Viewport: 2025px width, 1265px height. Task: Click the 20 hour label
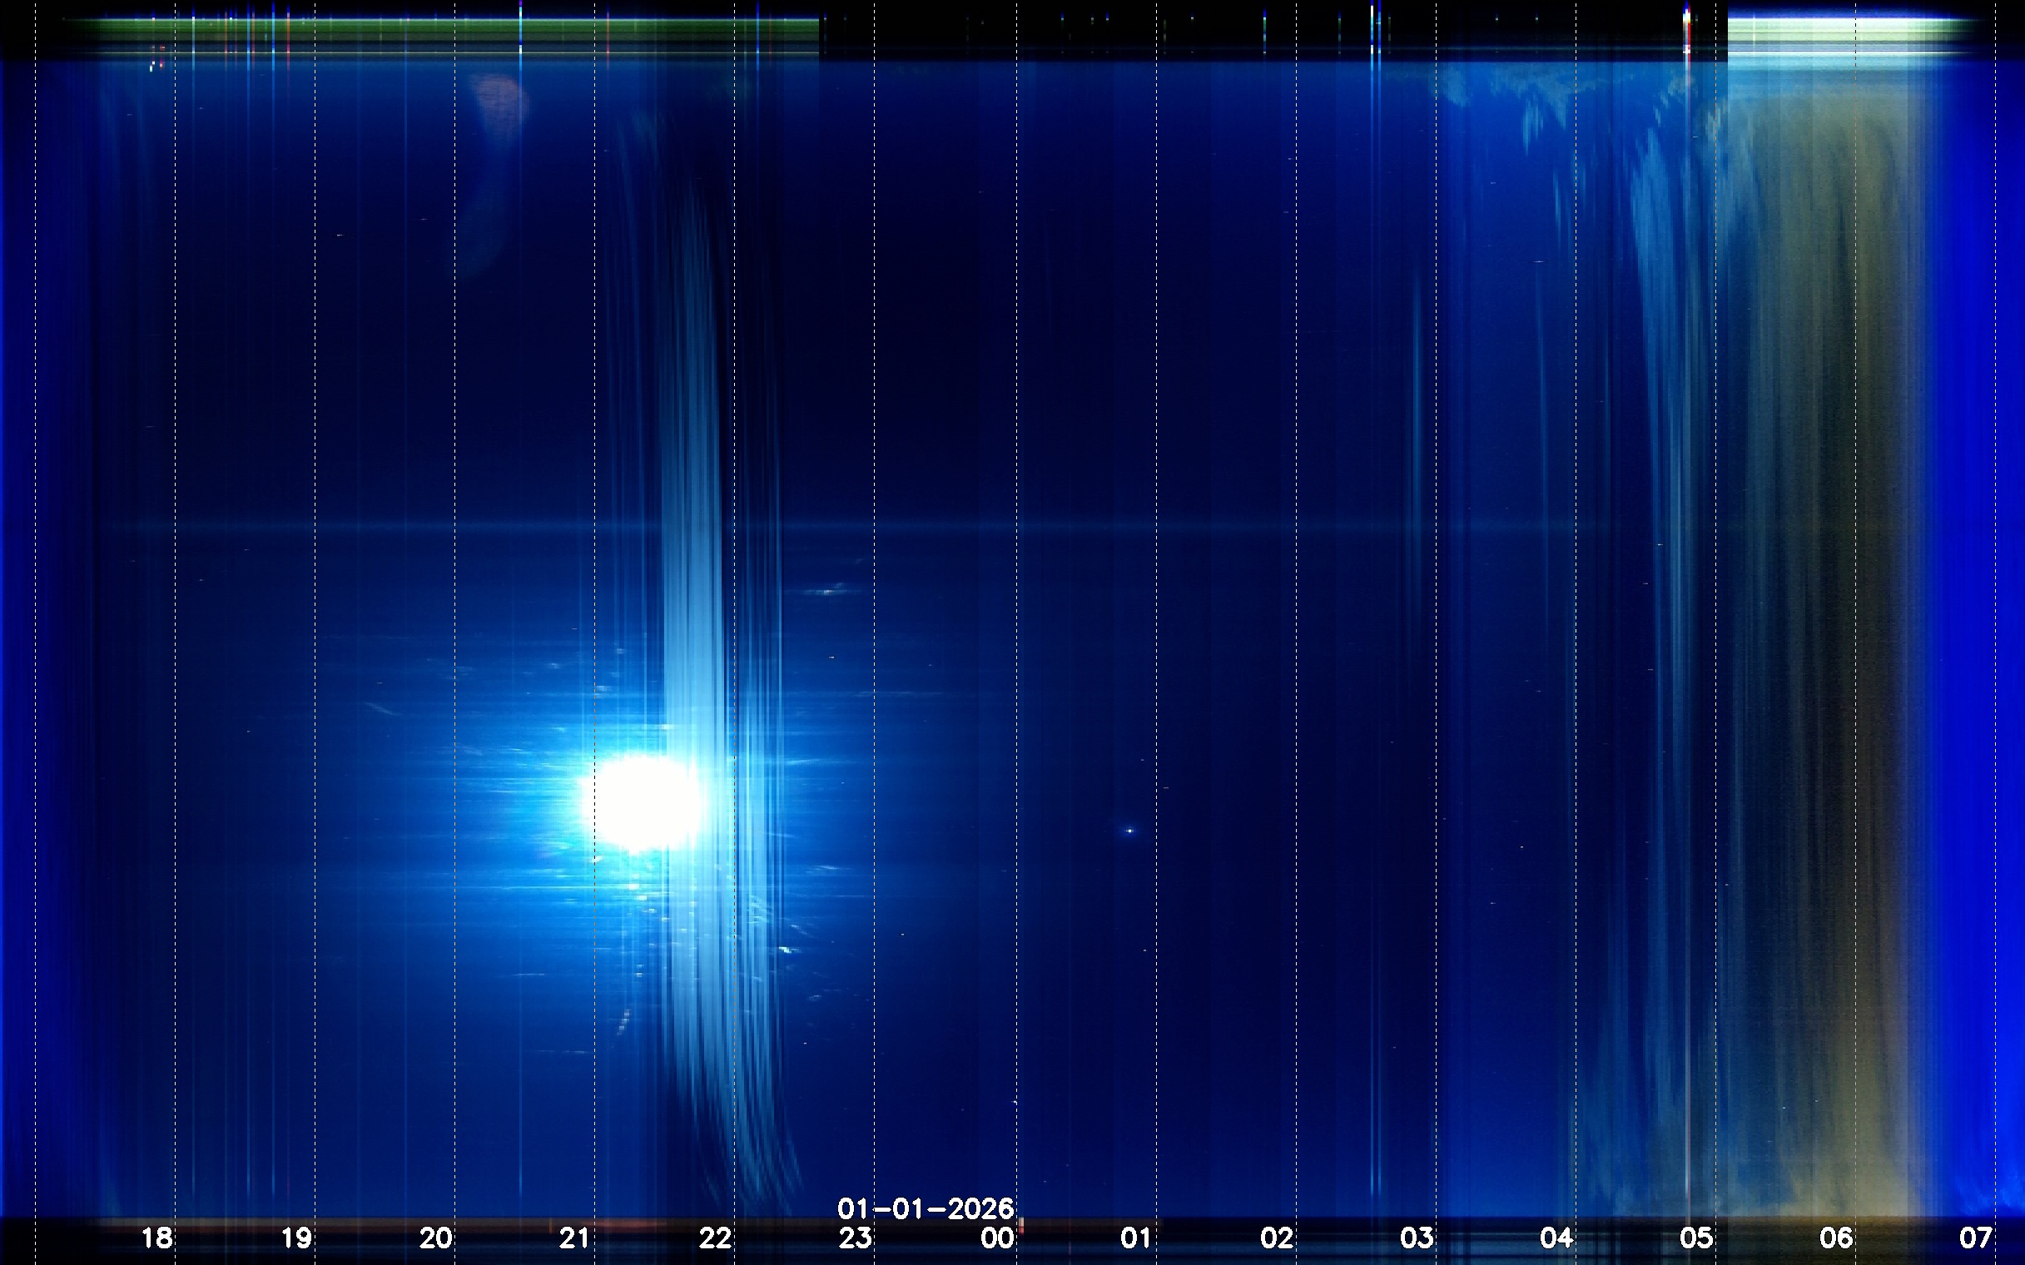[436, 1238]
